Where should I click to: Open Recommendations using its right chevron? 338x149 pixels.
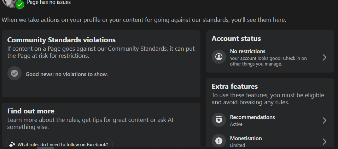click(x=325, y=120)
